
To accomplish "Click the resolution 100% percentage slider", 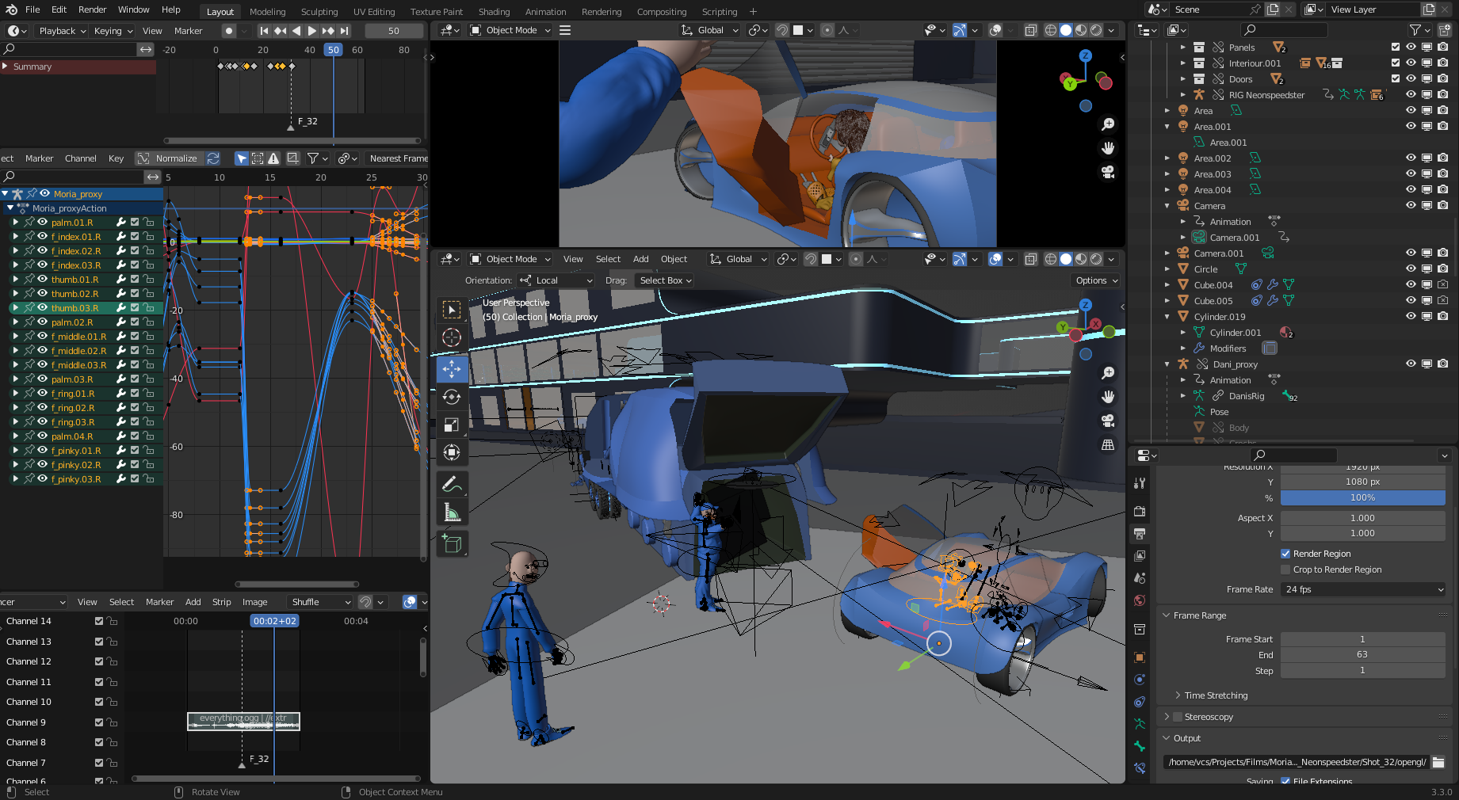I will tap(1363, 497).
